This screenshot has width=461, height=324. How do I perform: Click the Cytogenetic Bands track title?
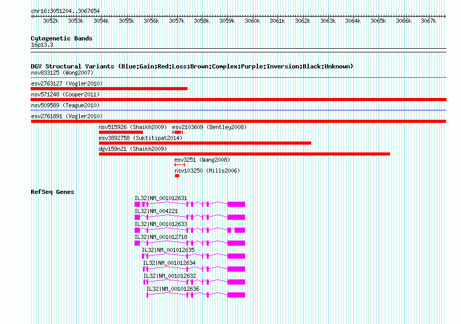[x=62, y=38]
